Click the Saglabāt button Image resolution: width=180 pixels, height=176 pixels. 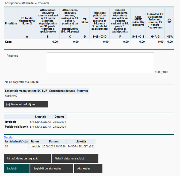(17, 168)
